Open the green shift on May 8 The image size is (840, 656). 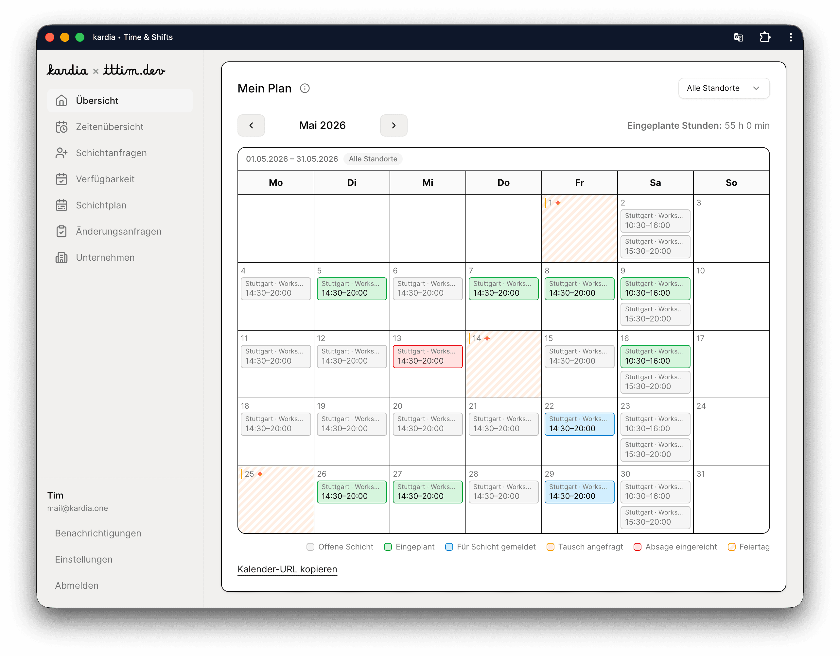(579, 288)
